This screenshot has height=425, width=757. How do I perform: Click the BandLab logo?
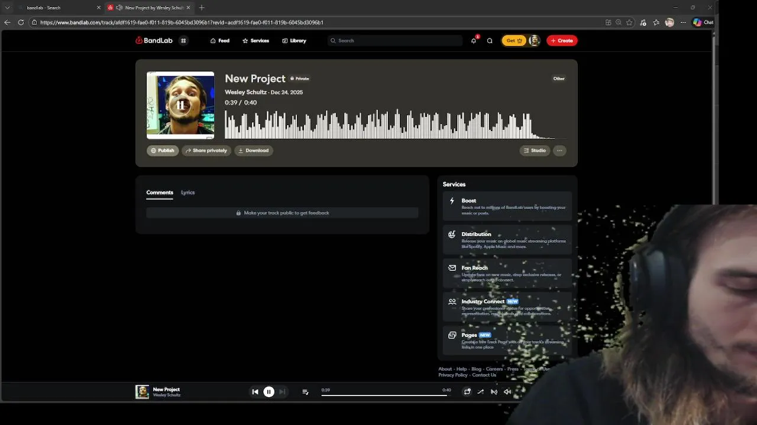(154, 41)
